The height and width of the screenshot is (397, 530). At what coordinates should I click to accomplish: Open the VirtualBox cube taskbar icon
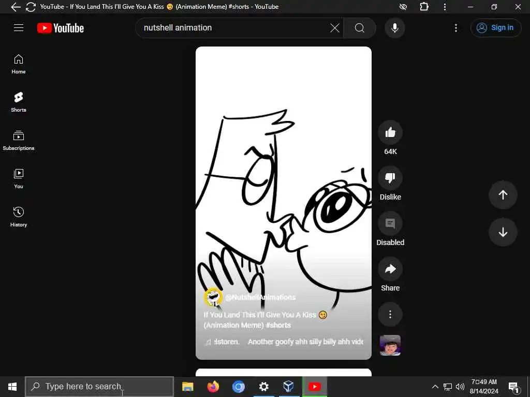click(289, 387)
